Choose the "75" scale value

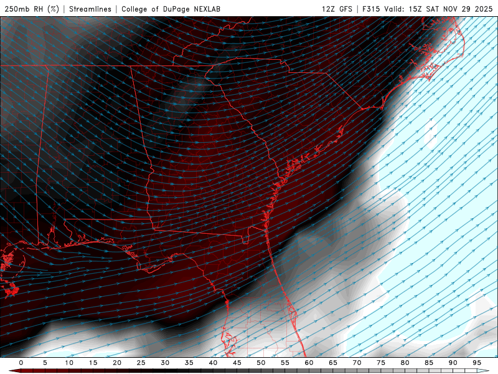(x=381, y=363)
